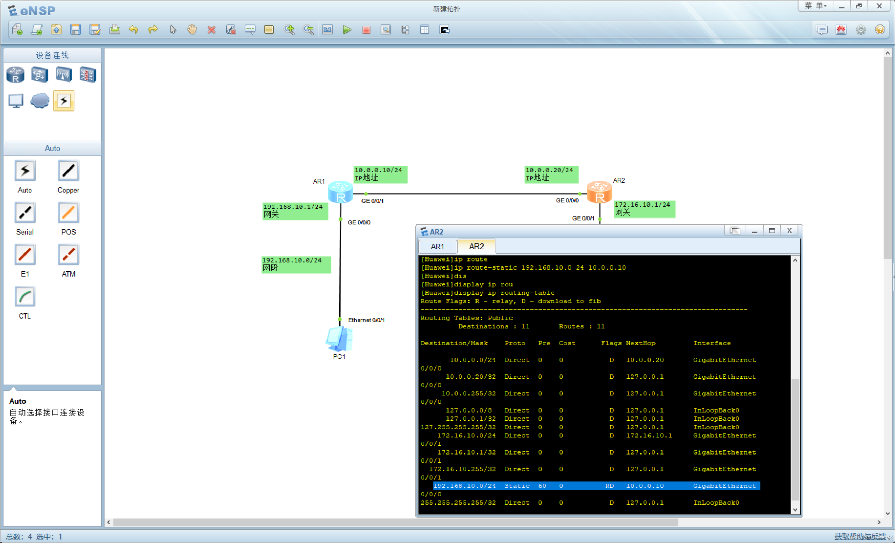
Task: Click the Redo arrow icon
Action: (153, 29)
